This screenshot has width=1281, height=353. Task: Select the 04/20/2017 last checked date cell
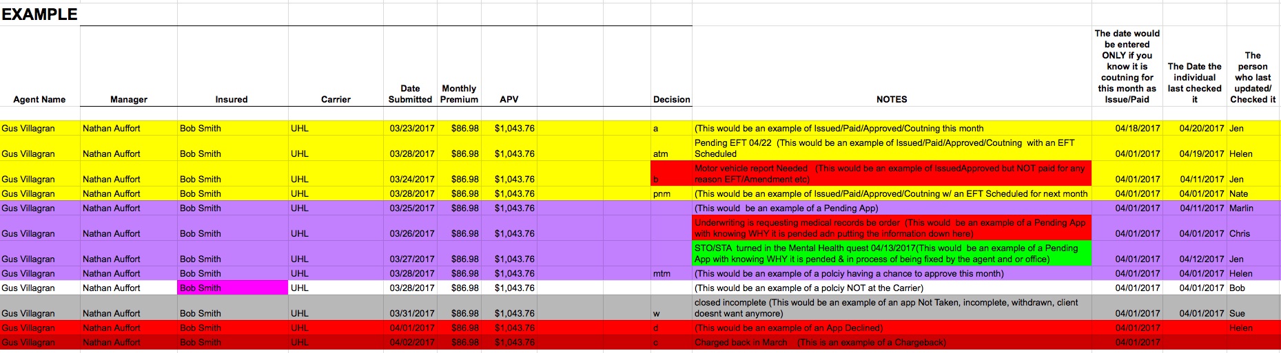1203,128
